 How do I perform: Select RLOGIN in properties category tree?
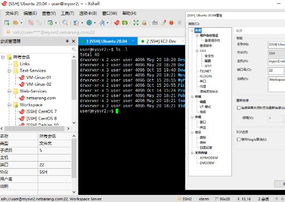(x=206, y=76)
